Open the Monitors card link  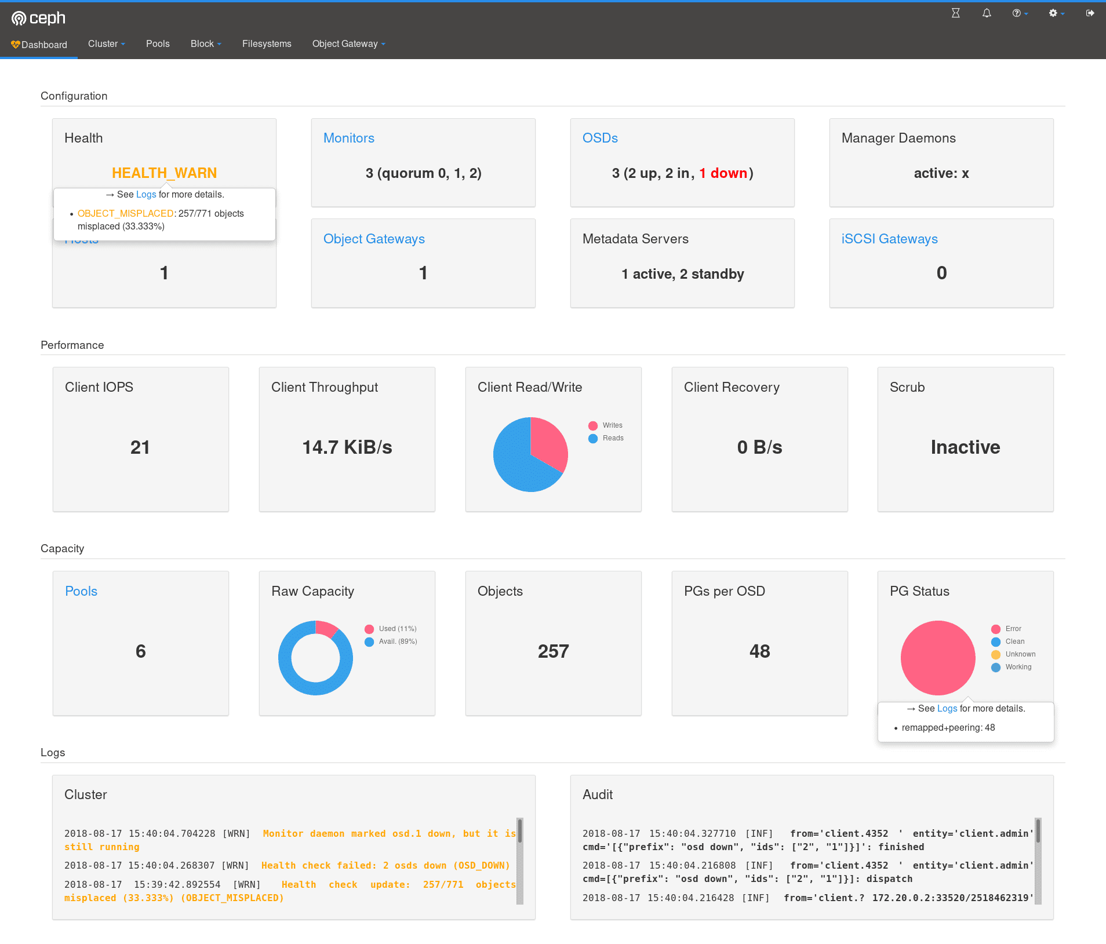348,138
